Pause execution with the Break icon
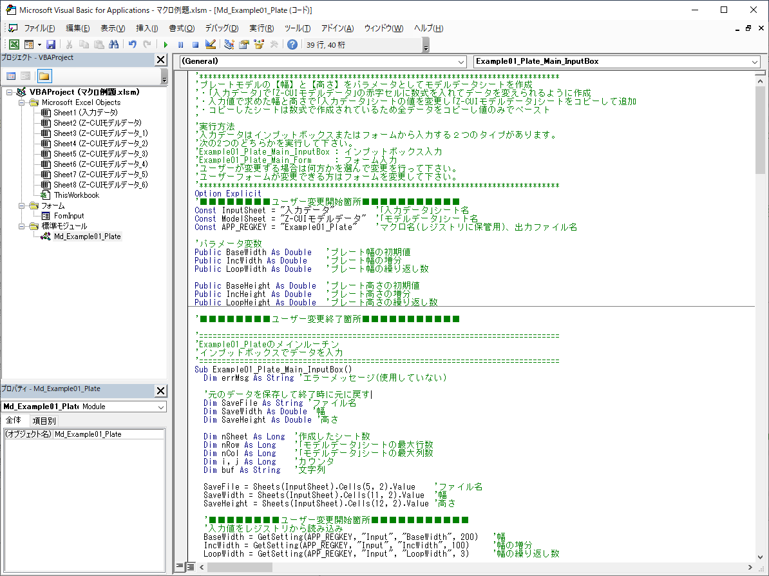Screen dimensions: 769x576 181,44
